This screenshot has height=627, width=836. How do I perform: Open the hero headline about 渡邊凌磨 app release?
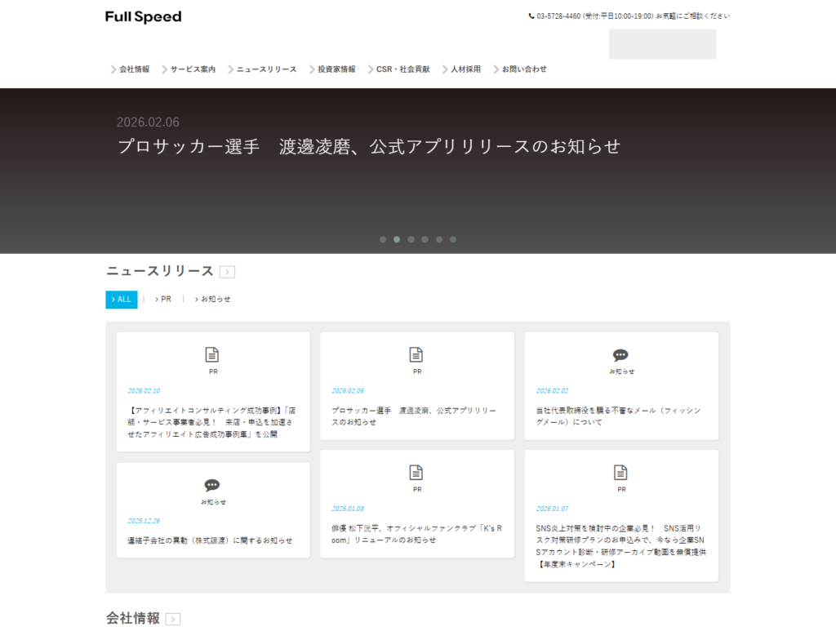coord(368,147)
